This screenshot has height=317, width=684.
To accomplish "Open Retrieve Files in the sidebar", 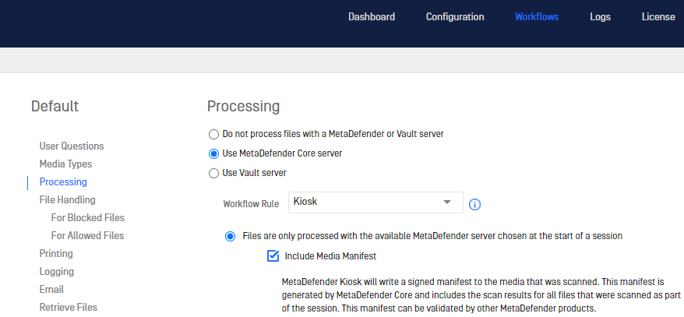I will tap(68, 307).
